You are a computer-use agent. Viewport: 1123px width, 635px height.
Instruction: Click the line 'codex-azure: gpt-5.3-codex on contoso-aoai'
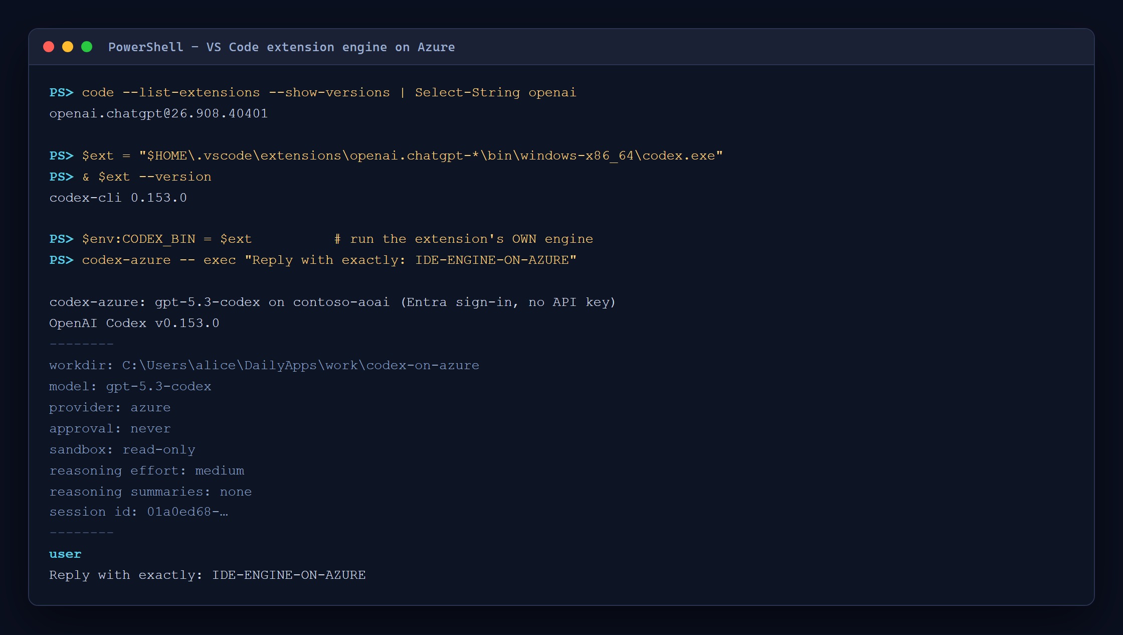pyautogui.click(x=332, y=302)
